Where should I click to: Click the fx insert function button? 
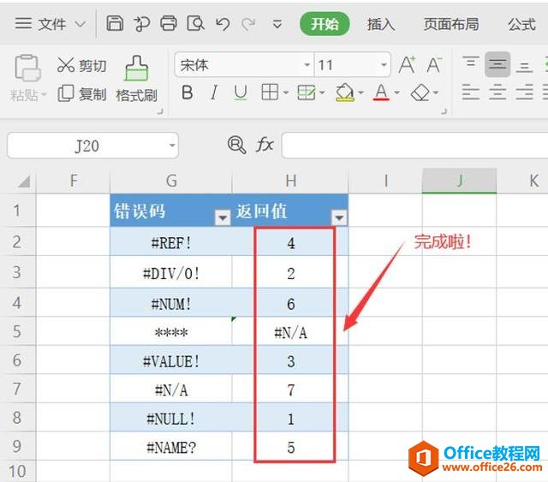(x=265, y=145)
